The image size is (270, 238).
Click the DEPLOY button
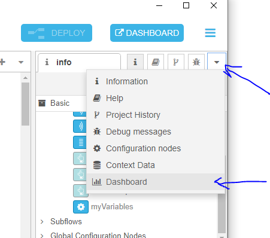click(56, 33)
